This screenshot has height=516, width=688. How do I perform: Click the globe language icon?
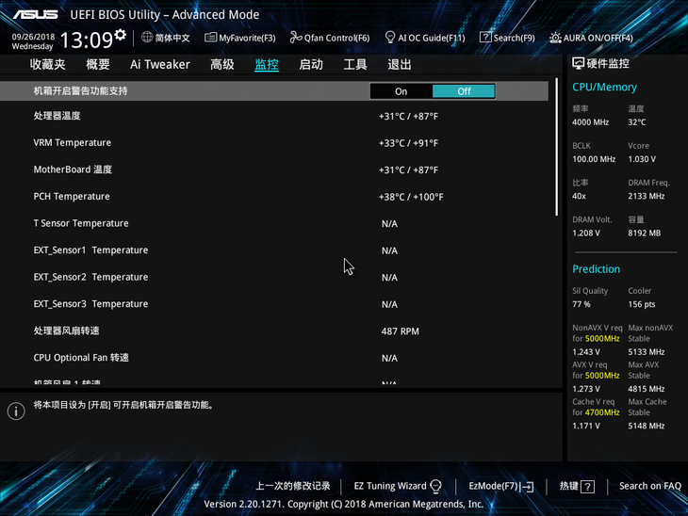(147, 38)
